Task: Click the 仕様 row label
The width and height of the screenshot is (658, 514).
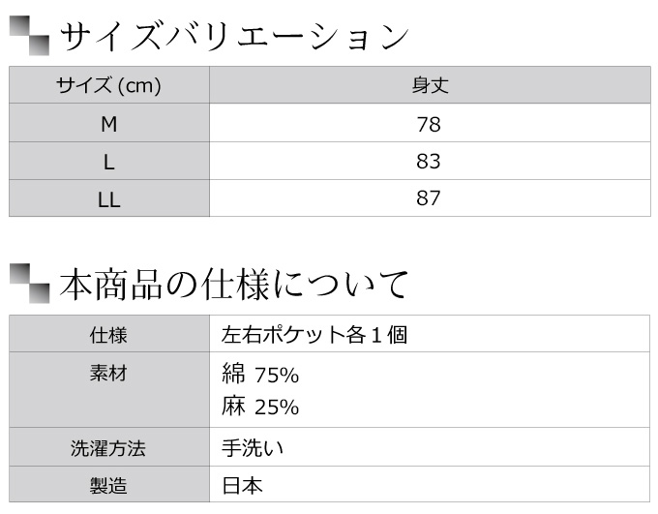Action: [109, 334]
